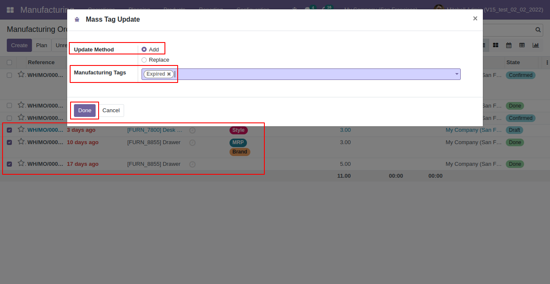Click [FURN_8855] Drawer in 17 days ago row
Viewport: 550px width, 284px height.
pyautogui.click(x=154, y=164)
